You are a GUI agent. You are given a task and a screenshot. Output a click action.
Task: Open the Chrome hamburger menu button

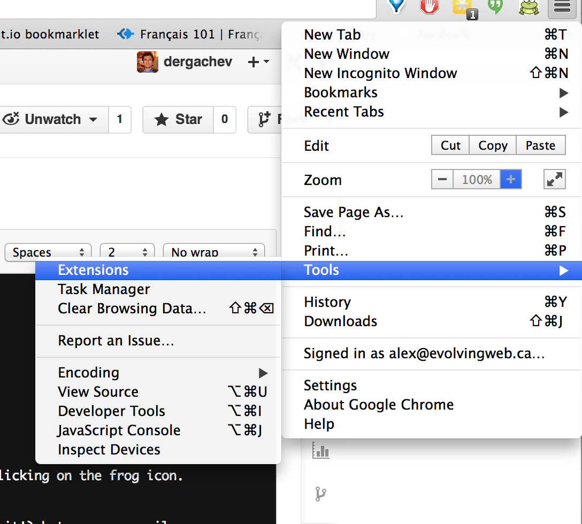click(x=562, y=7)
